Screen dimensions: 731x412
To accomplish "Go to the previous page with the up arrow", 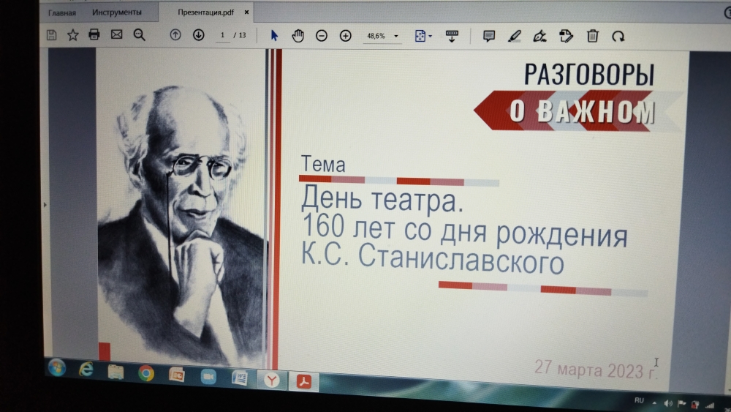I will pos(175,35).
